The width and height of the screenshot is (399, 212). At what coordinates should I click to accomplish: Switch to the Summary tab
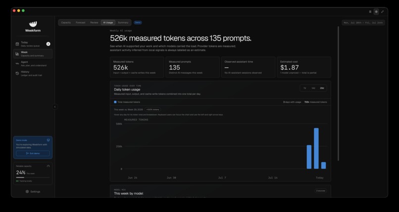pos(123,23)
